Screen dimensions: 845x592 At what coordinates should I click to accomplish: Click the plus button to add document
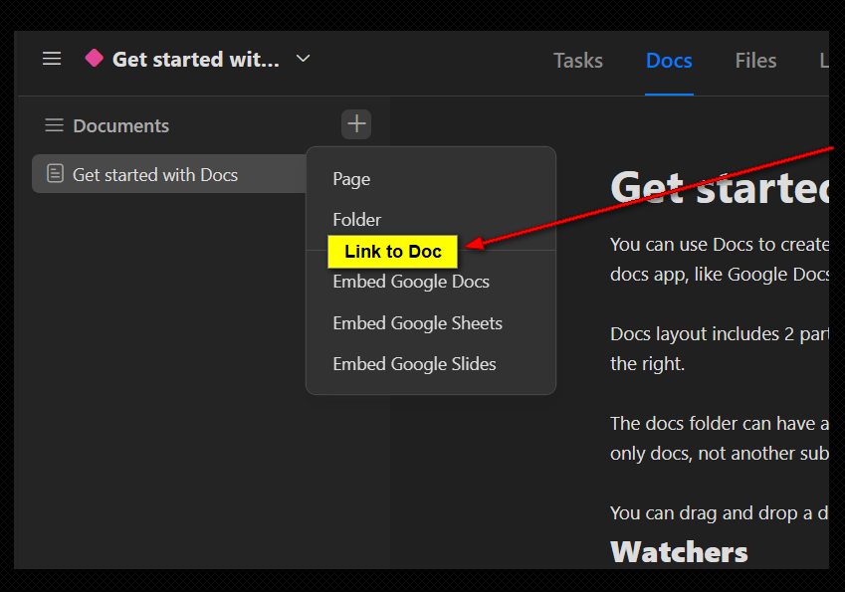pyautogui.click(x=356, y=124)
